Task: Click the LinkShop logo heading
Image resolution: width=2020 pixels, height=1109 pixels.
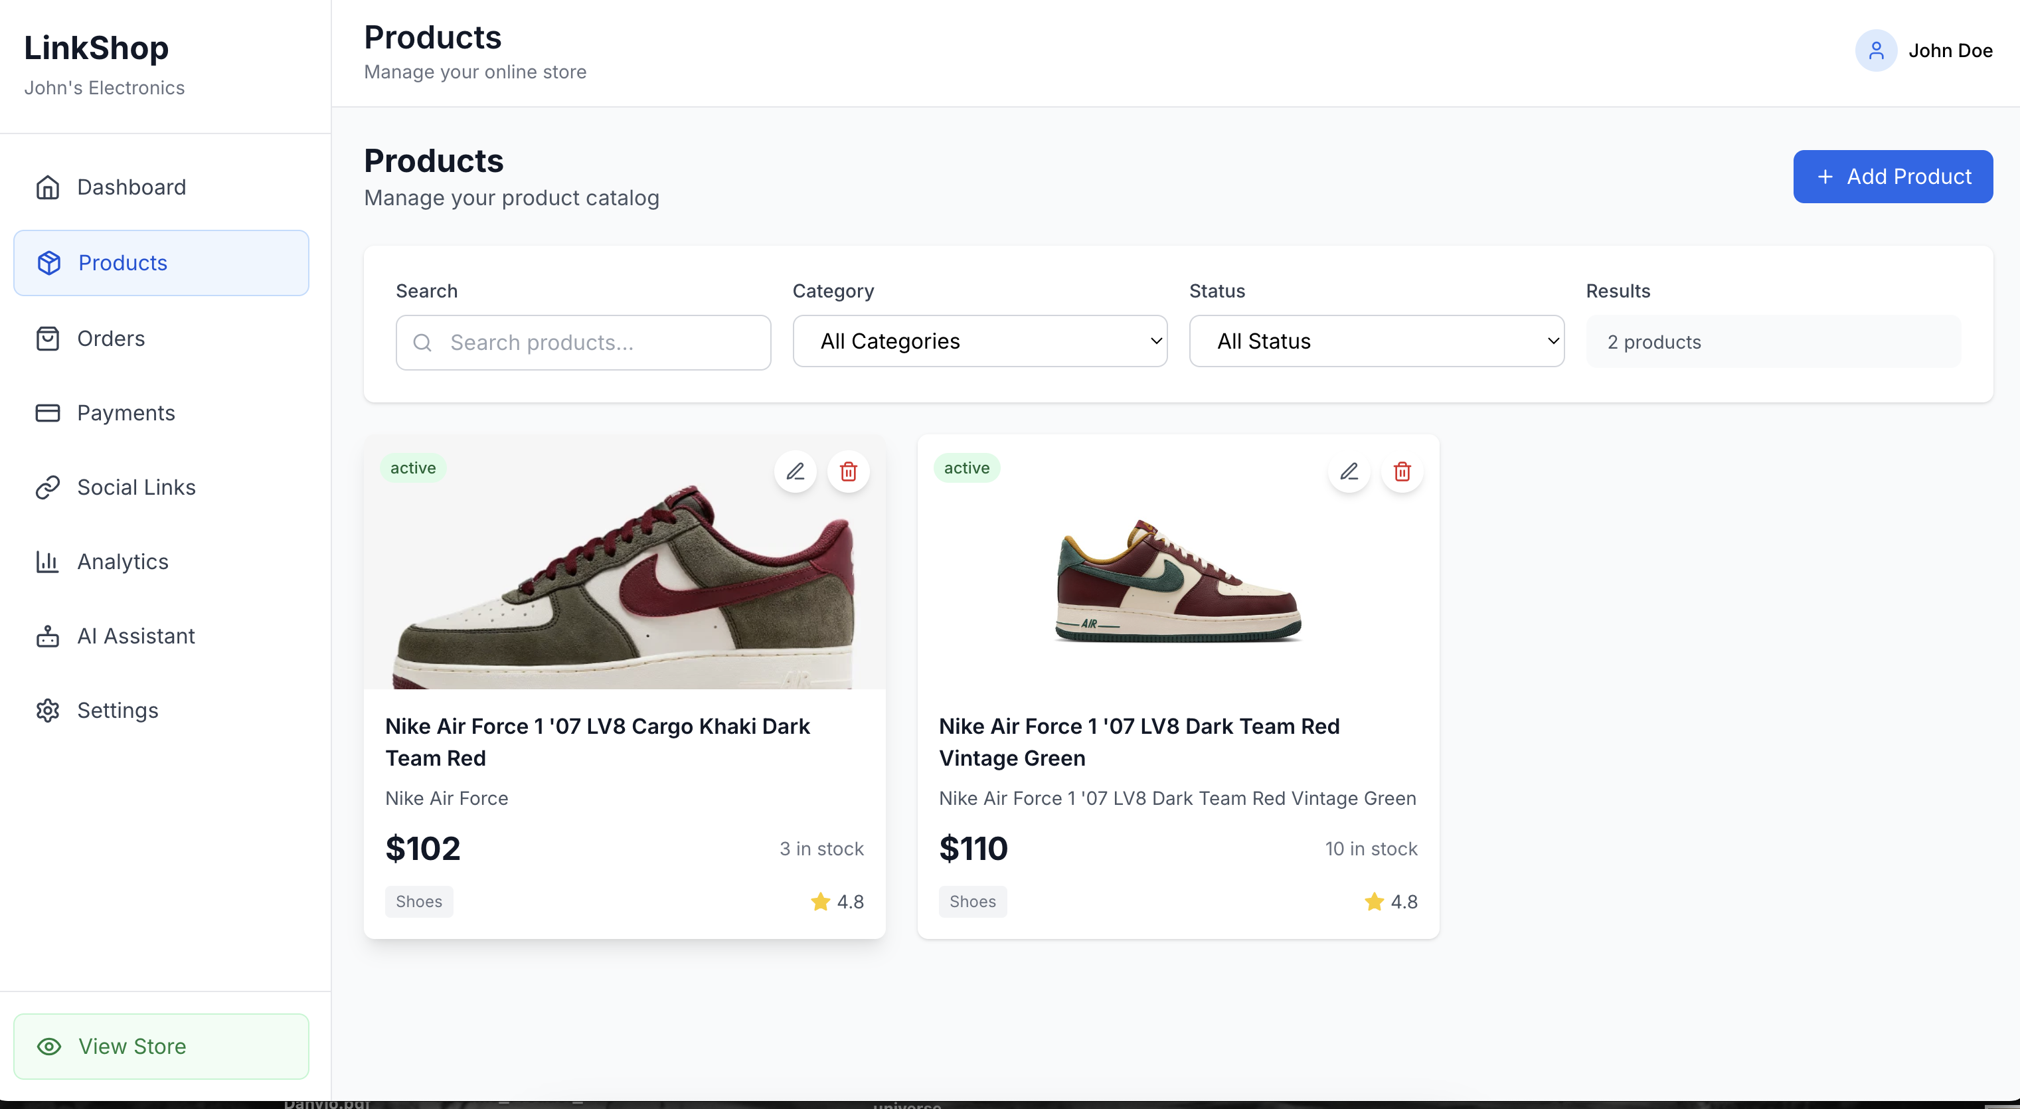Action: pos(96,48)
